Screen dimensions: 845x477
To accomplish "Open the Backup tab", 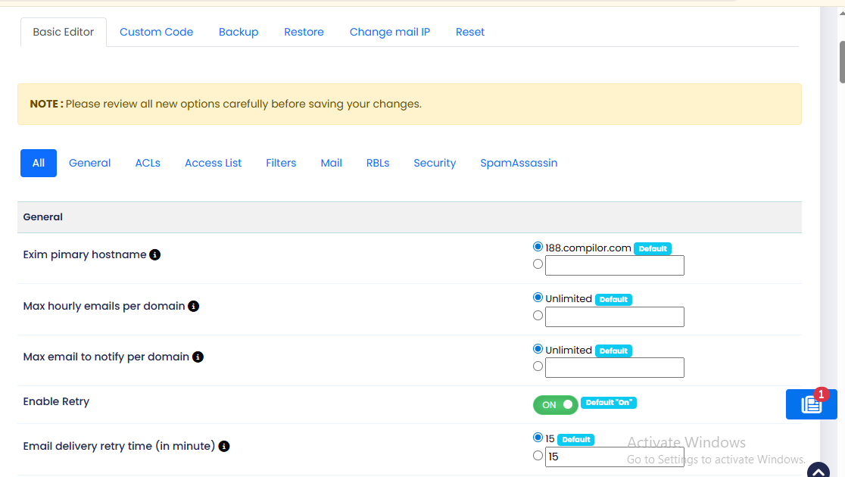I will (239, 32).
